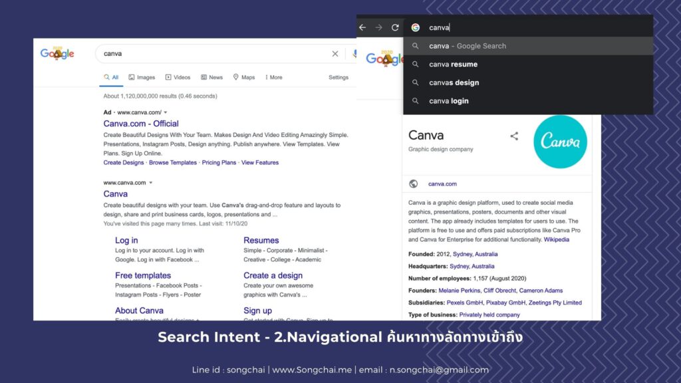This screenshot has height=383, width=681.
Task: Open the Melanie Perkins founder link
Action: click(459, 291)
